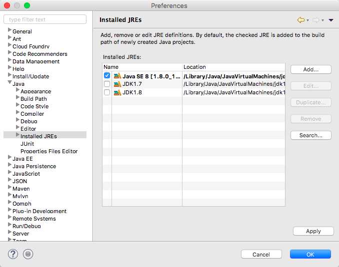
Task: Select Data Management in the tree
Action: (36, 61)
